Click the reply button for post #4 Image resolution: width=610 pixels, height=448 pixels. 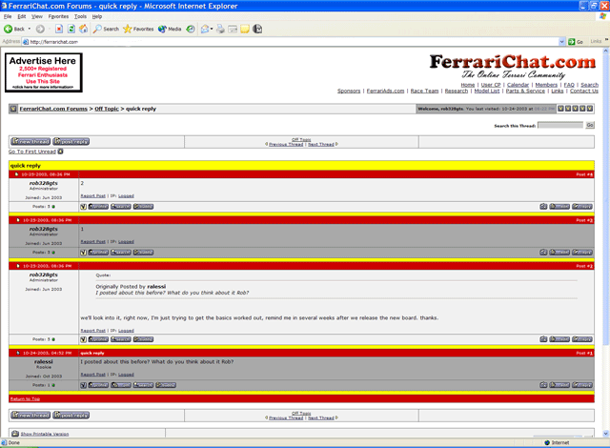(582, 207)
